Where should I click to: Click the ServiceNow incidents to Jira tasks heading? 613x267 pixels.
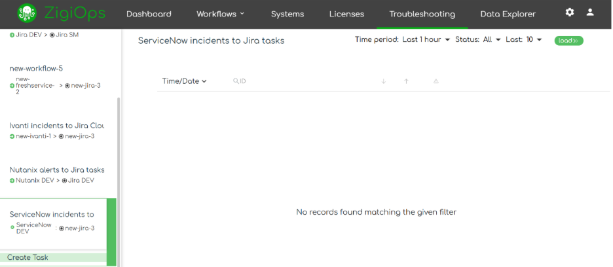pyautogui.click(x=211, y=41)
